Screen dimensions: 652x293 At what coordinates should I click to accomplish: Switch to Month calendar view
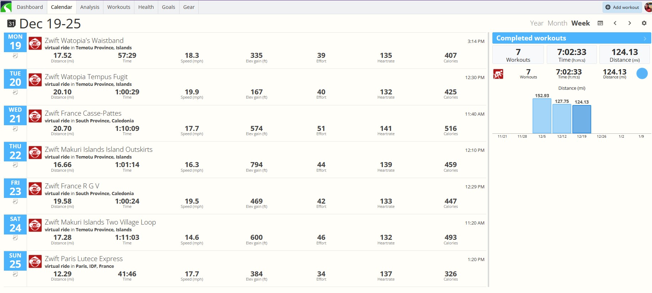(x=557, y=23)
